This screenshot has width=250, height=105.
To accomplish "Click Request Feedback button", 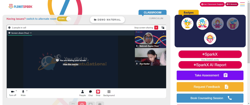I will (210, 87).
